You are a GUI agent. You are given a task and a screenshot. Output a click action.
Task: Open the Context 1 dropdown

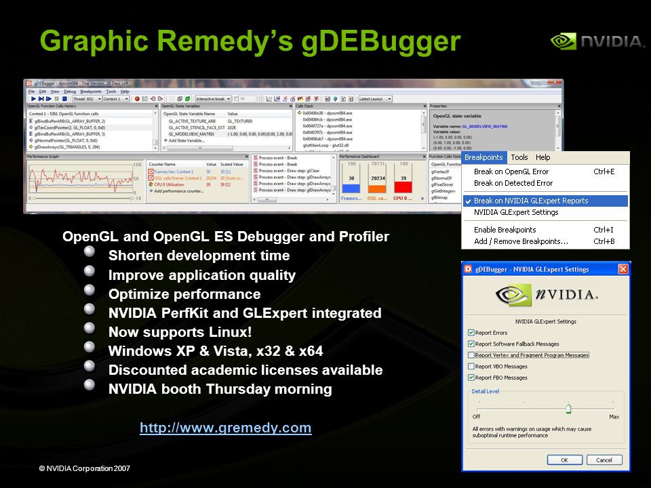[116, 99]
